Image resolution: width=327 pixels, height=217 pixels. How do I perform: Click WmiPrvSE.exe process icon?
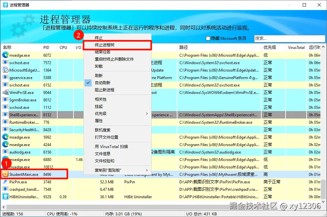click(5, 92)
